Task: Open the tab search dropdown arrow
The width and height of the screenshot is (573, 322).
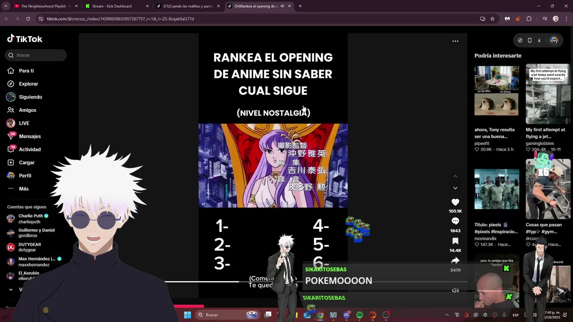Action: (x=5, y=6)
